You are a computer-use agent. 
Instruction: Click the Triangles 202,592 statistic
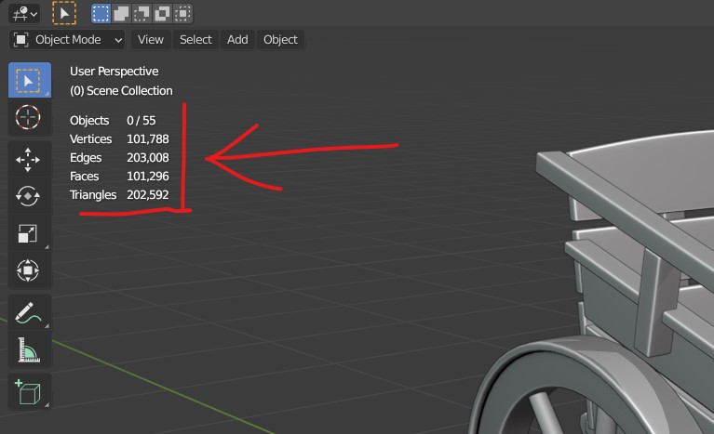119,195
